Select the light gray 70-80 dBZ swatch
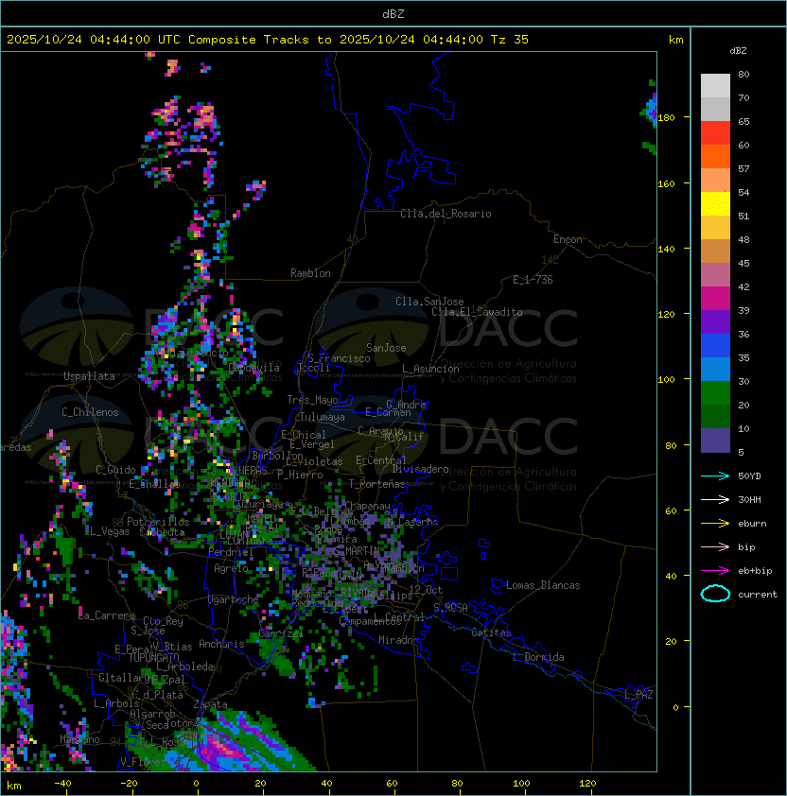Screen dimensions: 787x796 coord(715,85)
